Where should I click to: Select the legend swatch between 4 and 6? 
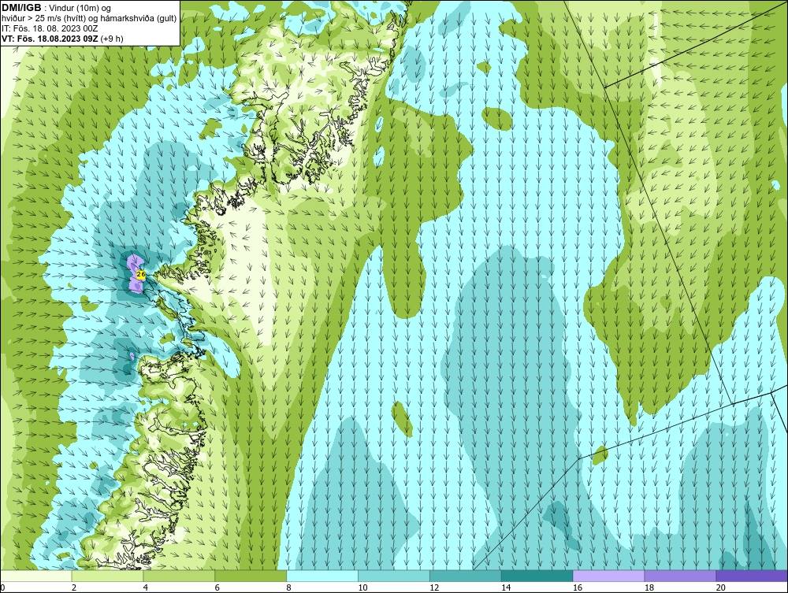(x=179, y=576)
